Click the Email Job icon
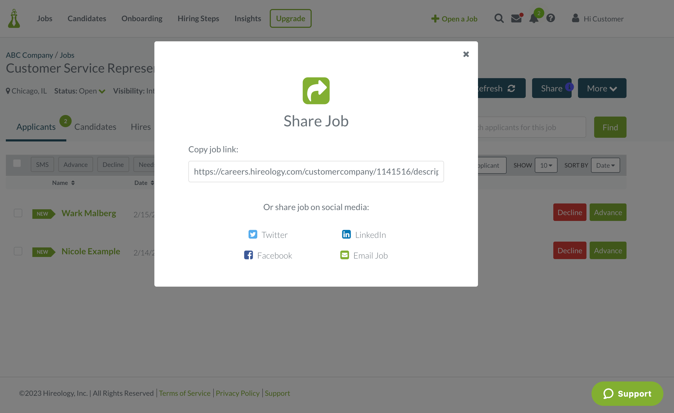The height and width of the screenshot is (413, 674). point(344,255)
